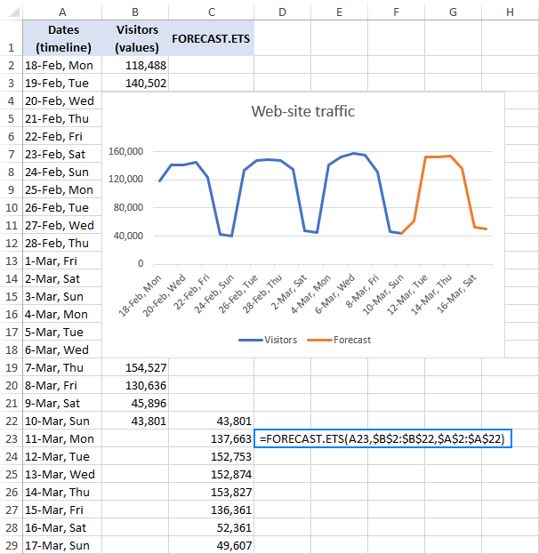Screen dimensions: 539x554
Task: Select cell with 7-Mar, Thu
Action: click(x=62, y=367)
